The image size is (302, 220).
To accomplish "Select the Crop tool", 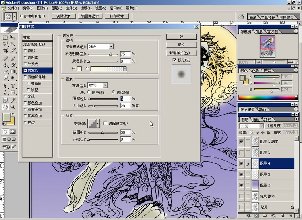I will (5, 50).
